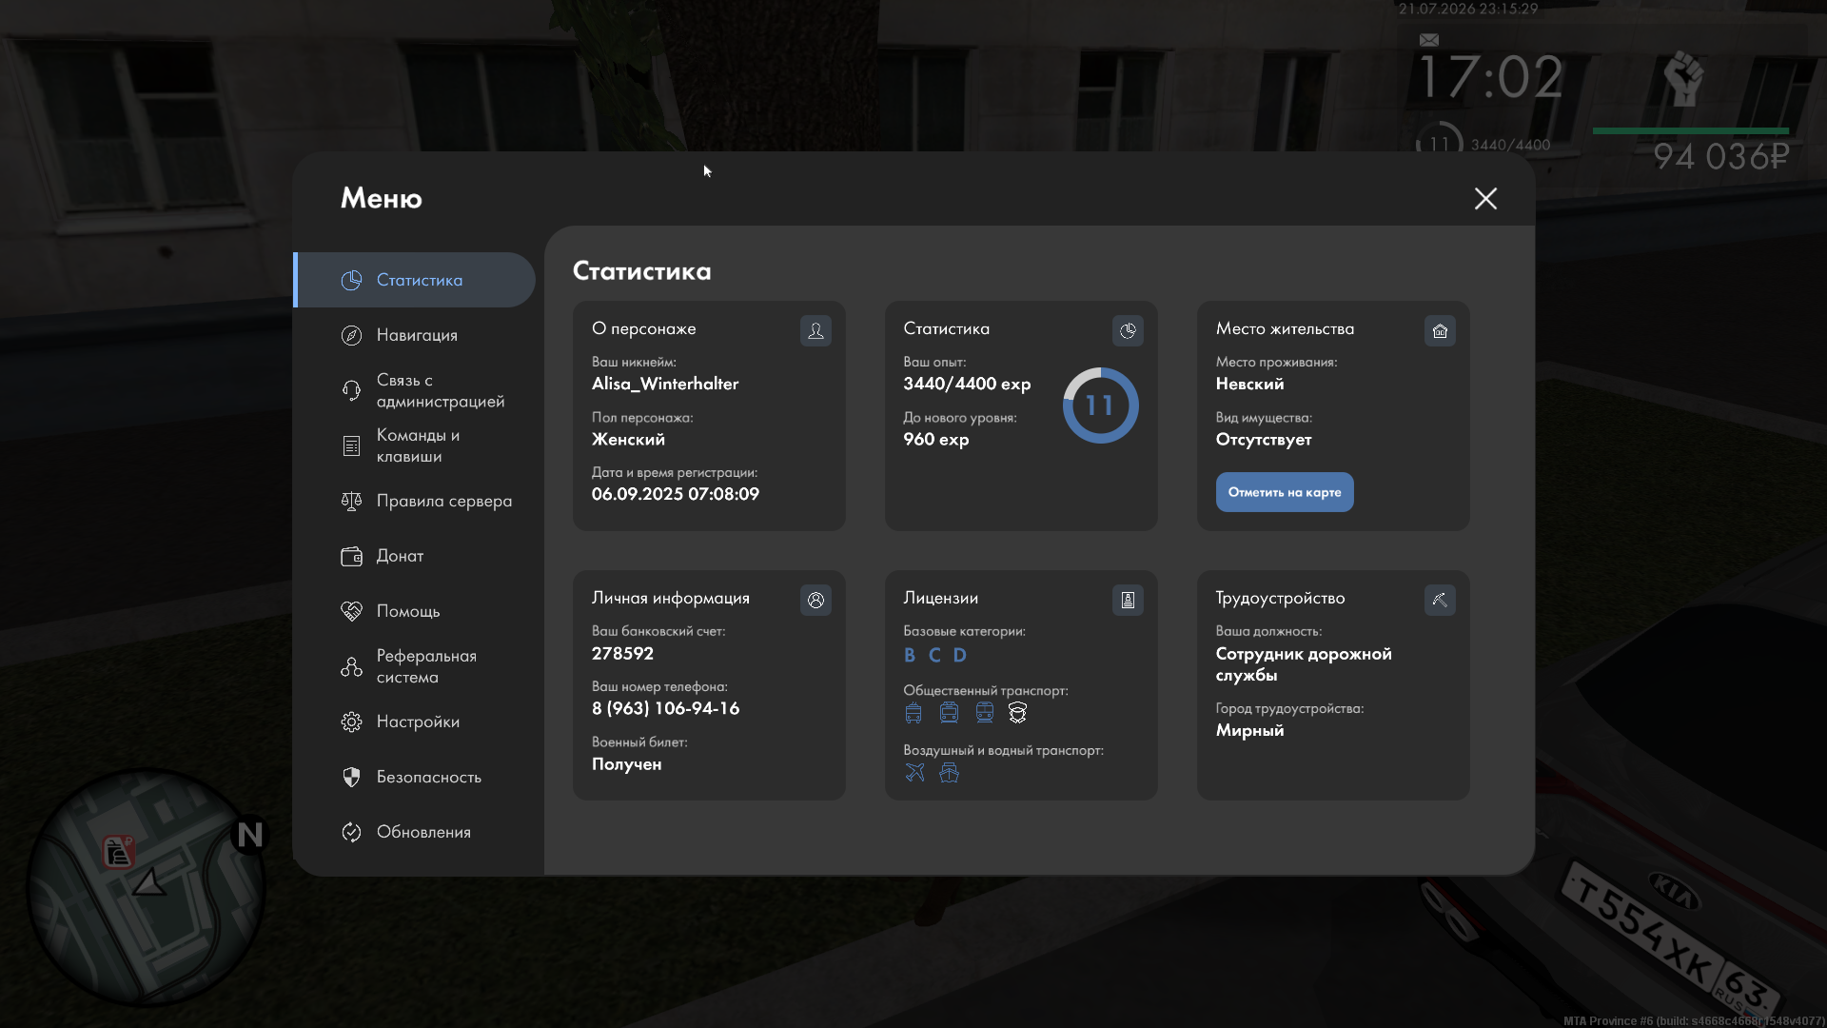
Task: Click the third public transport train icon
Action: (x=985, y=713)
